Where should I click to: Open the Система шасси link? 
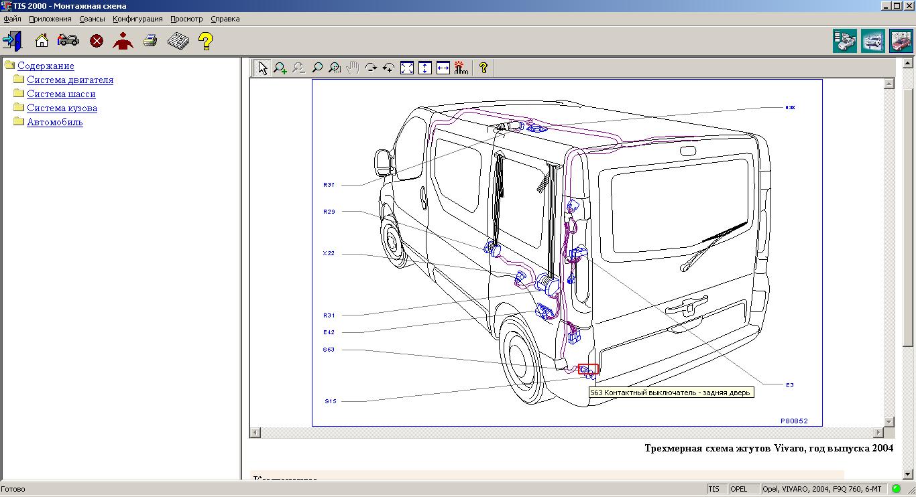pyautogui.click(x=61, y=94)
